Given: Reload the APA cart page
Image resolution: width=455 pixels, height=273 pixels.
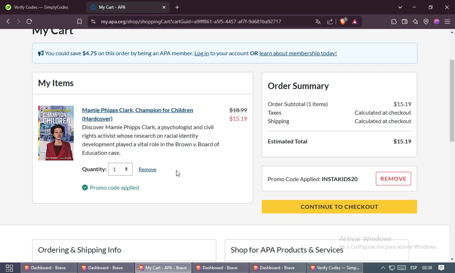Looking at the screenshot, I should [29, 22].
